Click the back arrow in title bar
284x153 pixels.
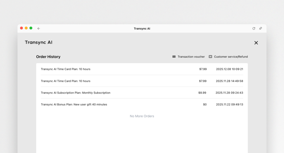39,28
